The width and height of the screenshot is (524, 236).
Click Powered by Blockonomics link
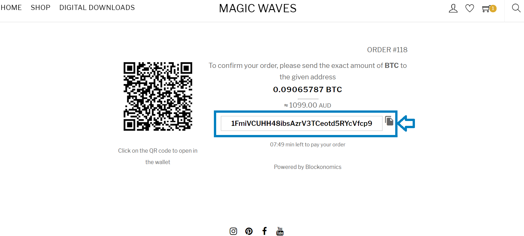click(308, 167)
